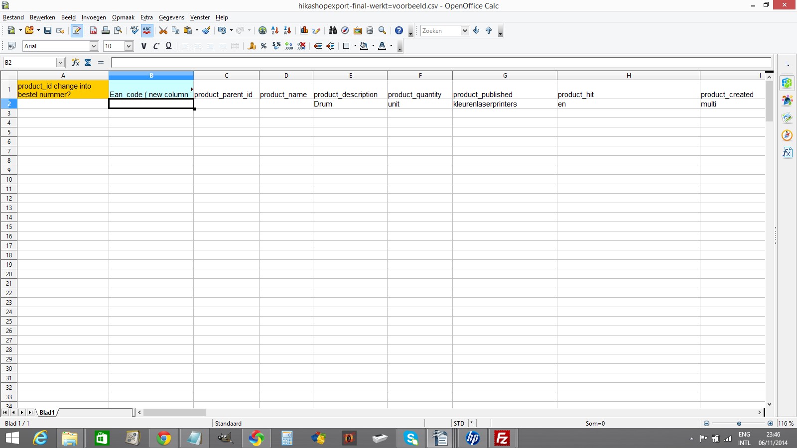The width and height of the screenshot is (797, 448).
Task: Run the spelling check
Action: 134,30
